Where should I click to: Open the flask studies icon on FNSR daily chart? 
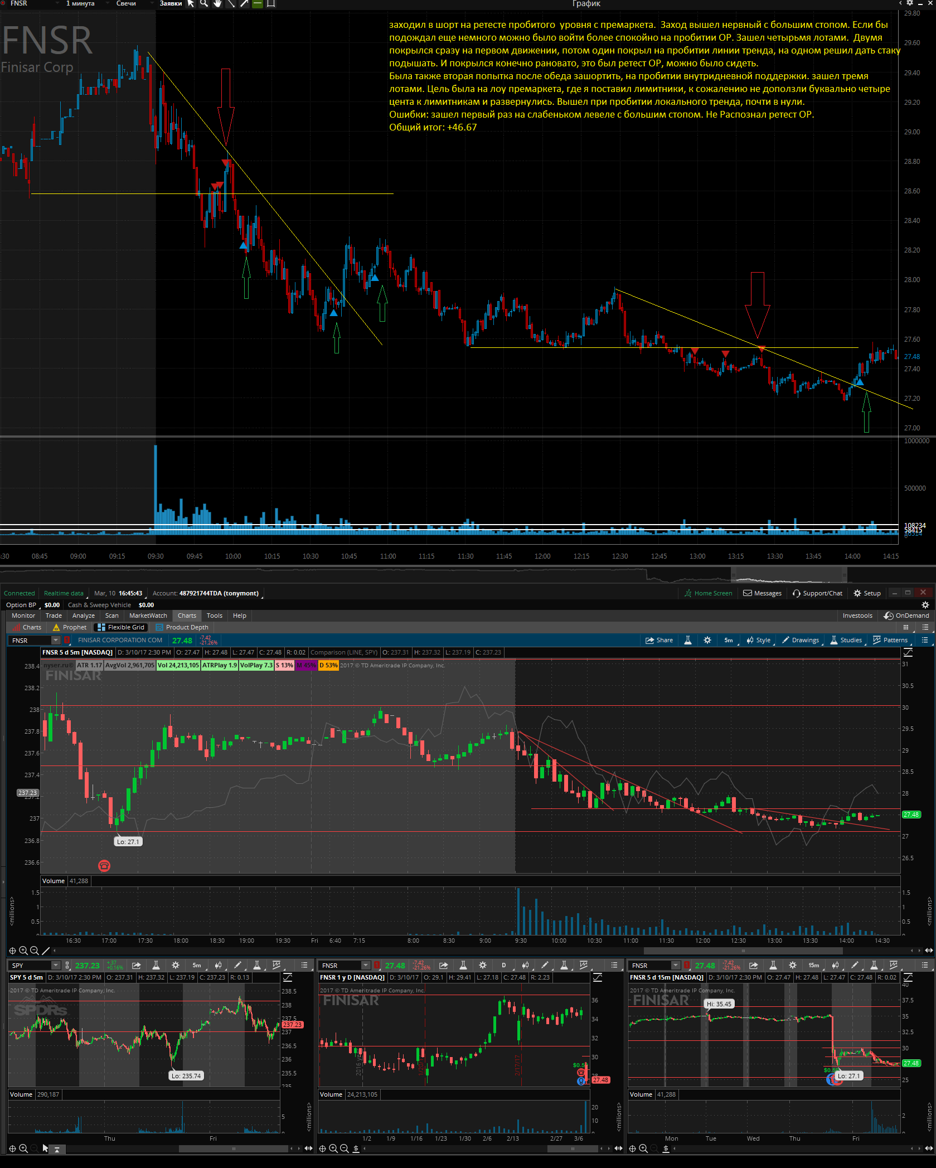point(463,966)
